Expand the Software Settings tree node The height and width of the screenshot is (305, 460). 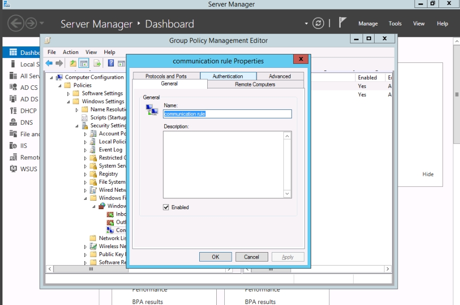click(x=68, y=94)
